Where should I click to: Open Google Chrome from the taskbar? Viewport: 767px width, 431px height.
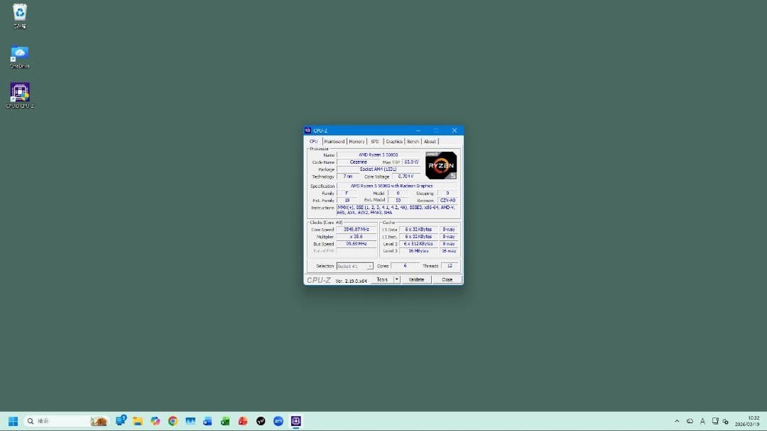[173, 421]
